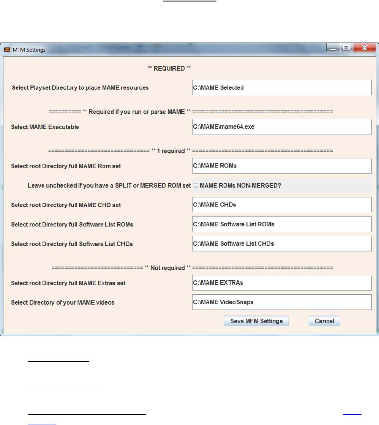Focus the Software List CHDs directory field

coord(282,244)
